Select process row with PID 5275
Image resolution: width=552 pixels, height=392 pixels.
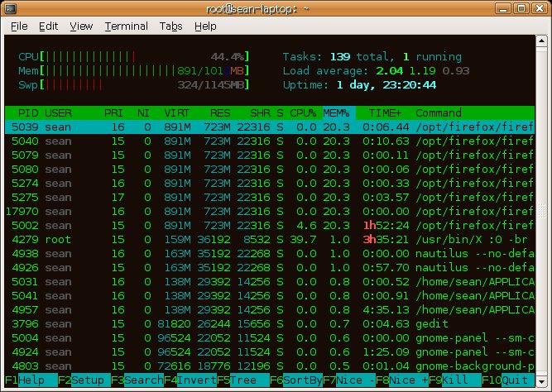[270, 198]
